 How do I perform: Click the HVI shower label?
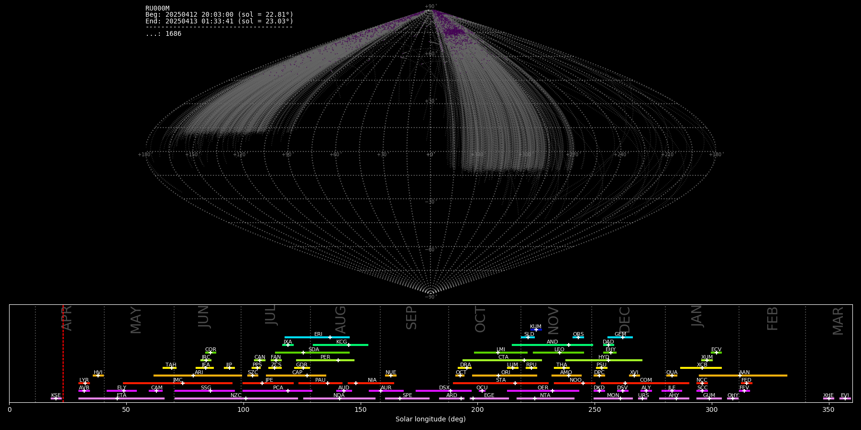coord(98,372)
